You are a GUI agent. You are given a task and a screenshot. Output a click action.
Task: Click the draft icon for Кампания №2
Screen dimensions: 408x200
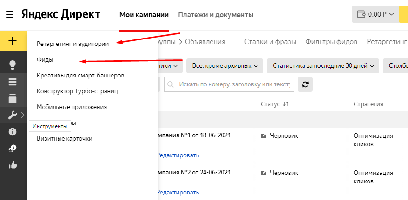click(263, 173)
